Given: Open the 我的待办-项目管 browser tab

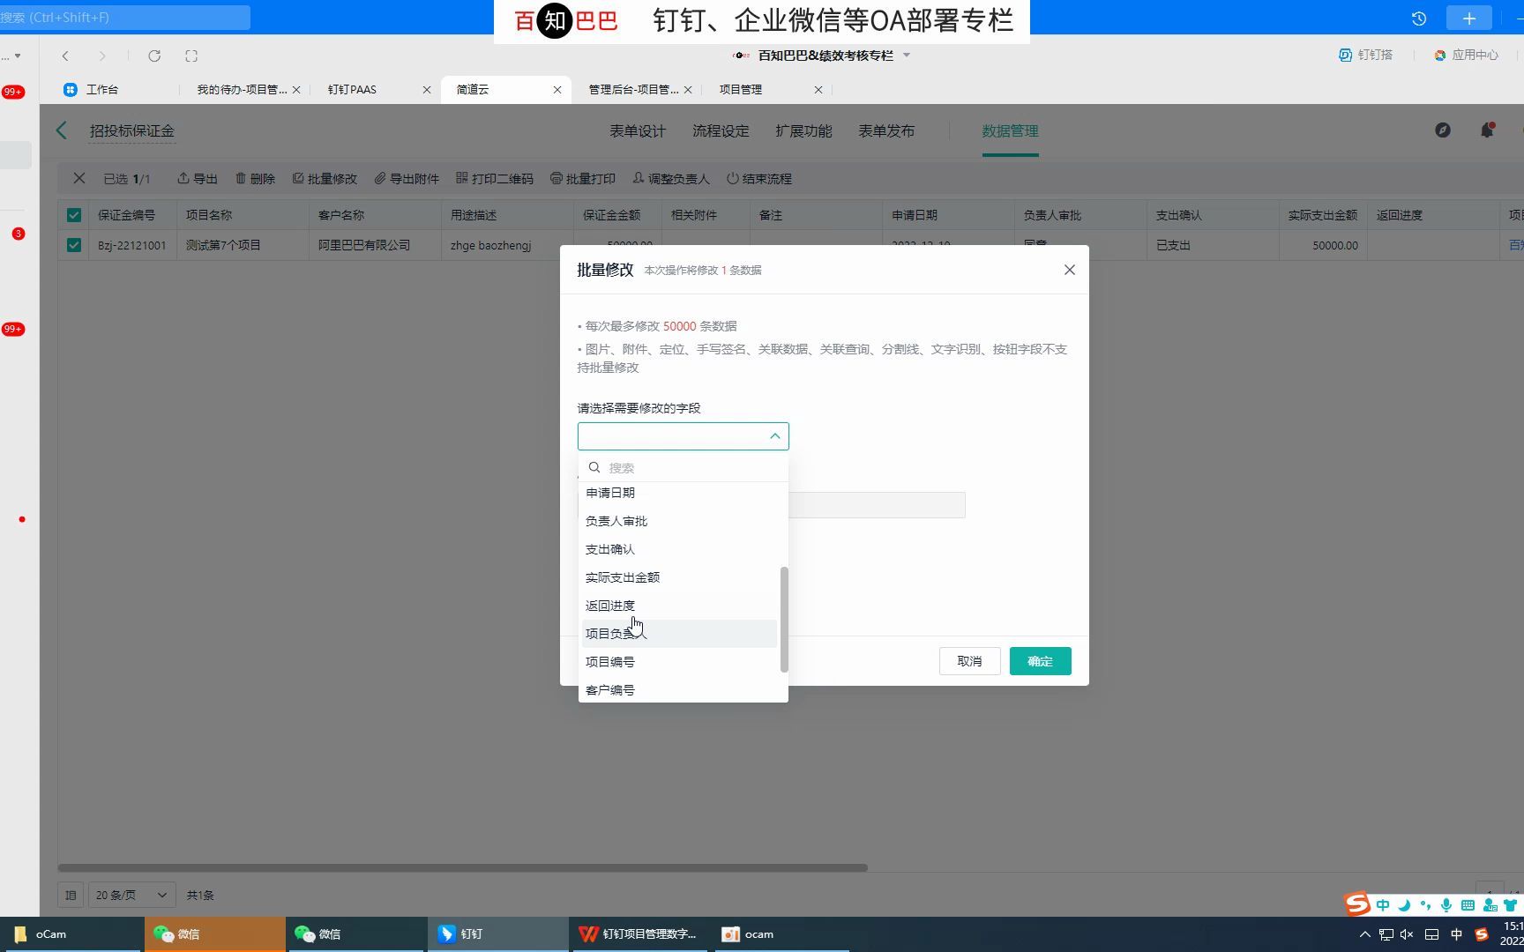Looking at the screenshot, I should pos(242,90).
